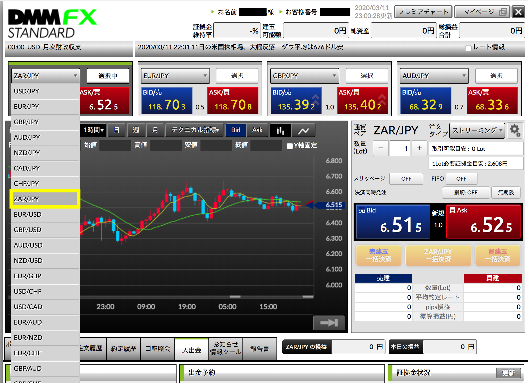Screen dimensions: 528x383
Task: Switch to the 入出金 tab
Action: 192,350
